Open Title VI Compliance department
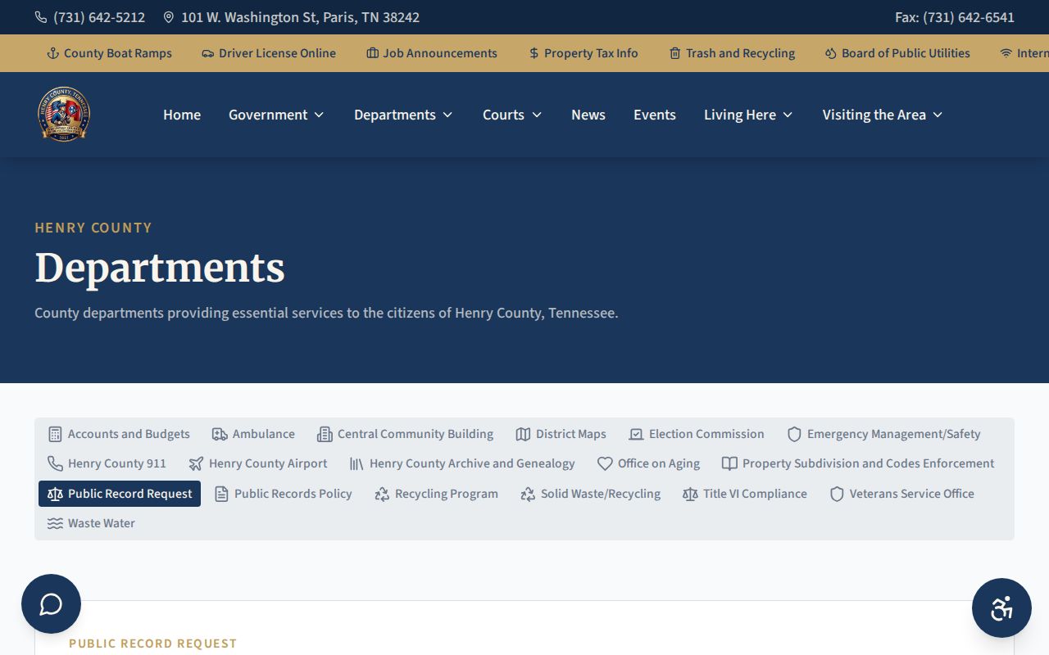The image size is (1049, 655). 745,494
